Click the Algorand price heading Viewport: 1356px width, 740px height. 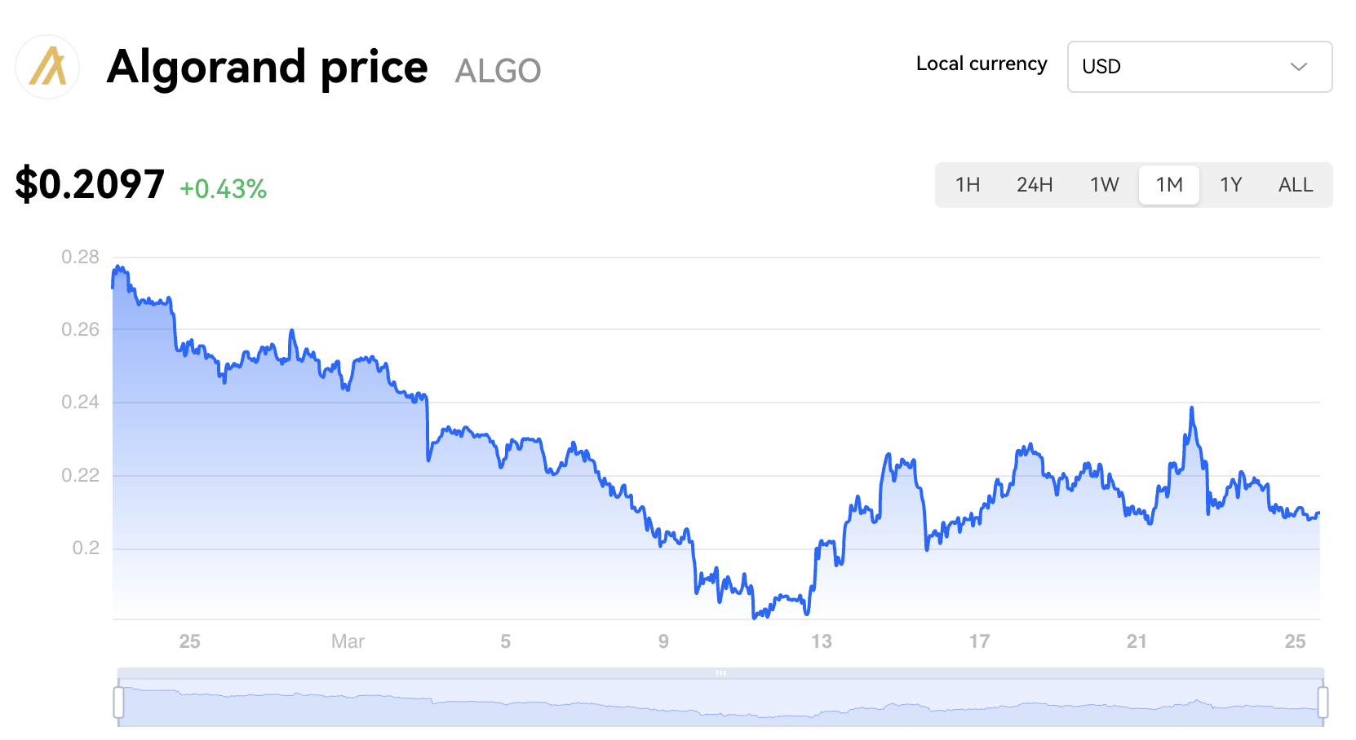point(267,67)
